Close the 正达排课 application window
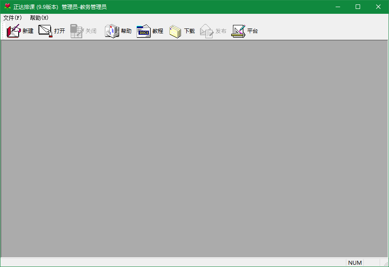 378,7
